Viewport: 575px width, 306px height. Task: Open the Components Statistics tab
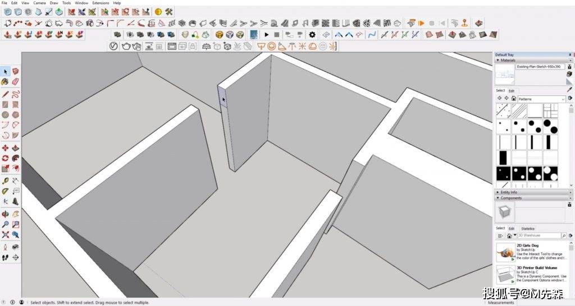click(528, 229)
